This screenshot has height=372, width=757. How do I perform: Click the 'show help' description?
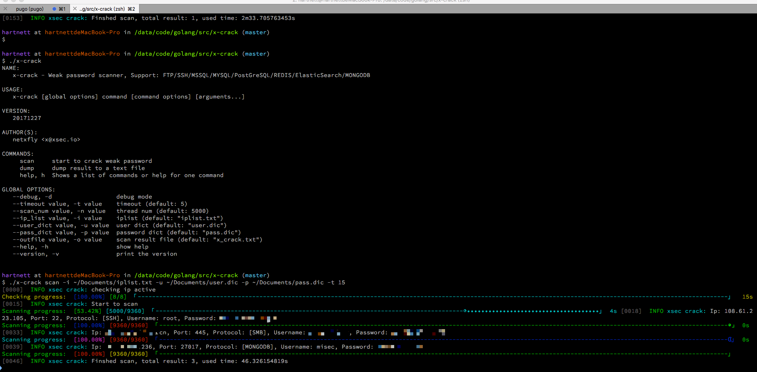tap(132, 247)
